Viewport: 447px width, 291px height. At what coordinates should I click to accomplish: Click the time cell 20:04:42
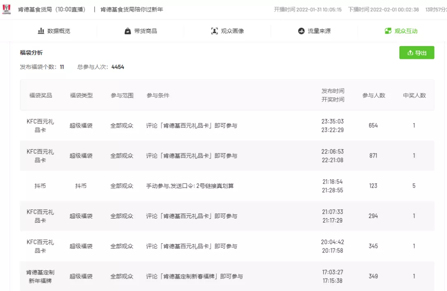[x=332, y=242]
